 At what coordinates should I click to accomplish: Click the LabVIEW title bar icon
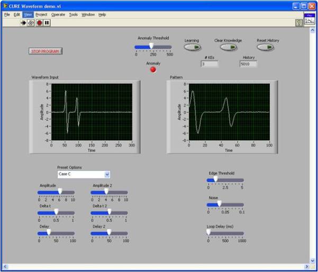(5, 6)
